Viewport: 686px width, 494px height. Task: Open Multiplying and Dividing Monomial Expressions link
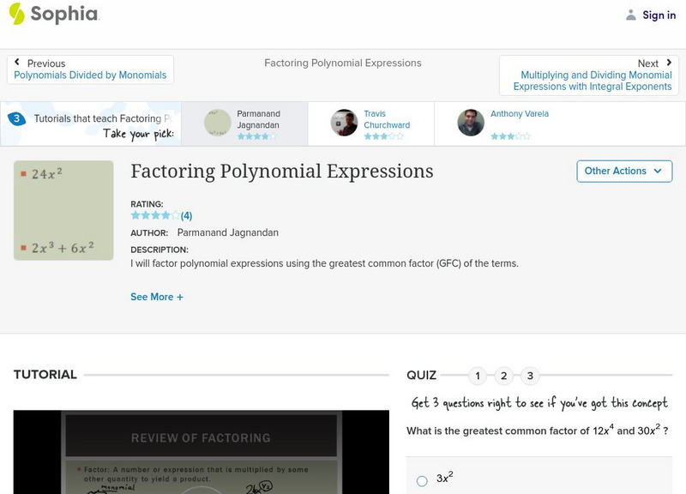593,81
